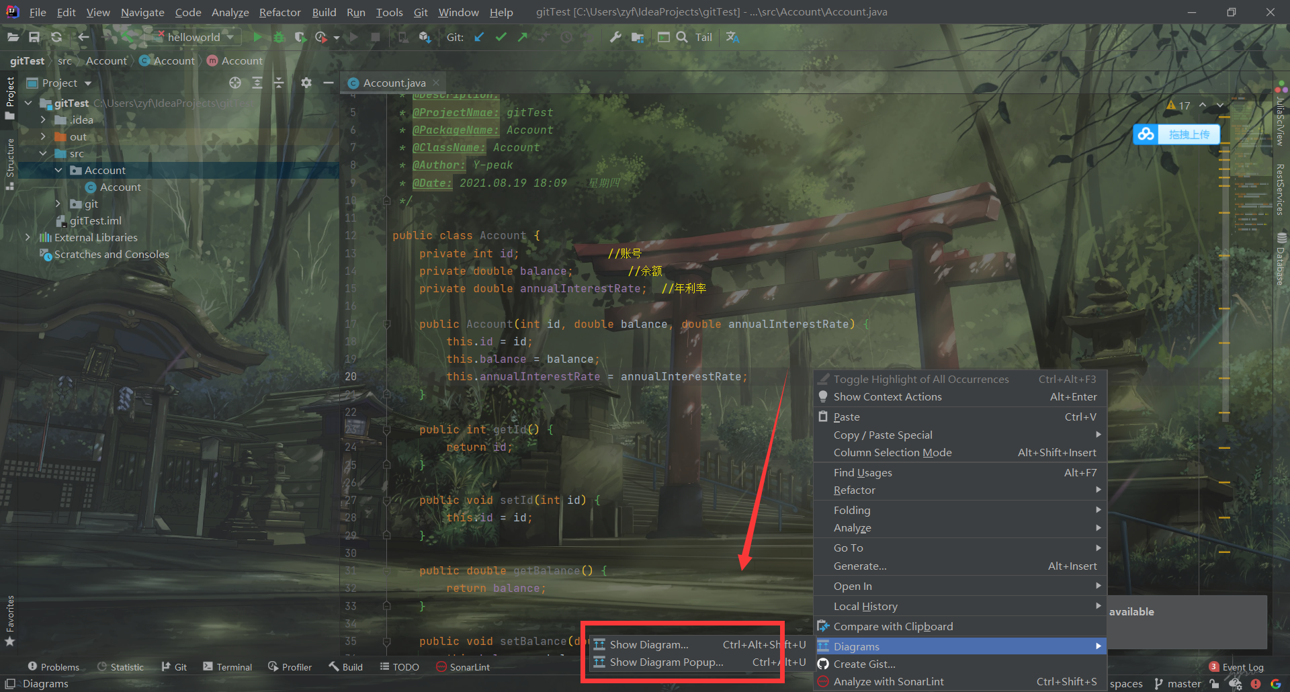The height and width of the screenshot is (692, 1290).
Task: Click the Synchronize/reload icon
Action: pyautogui.click(x=56, y=37)
